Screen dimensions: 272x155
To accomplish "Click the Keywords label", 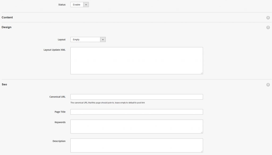I will [x=60, y=122].
